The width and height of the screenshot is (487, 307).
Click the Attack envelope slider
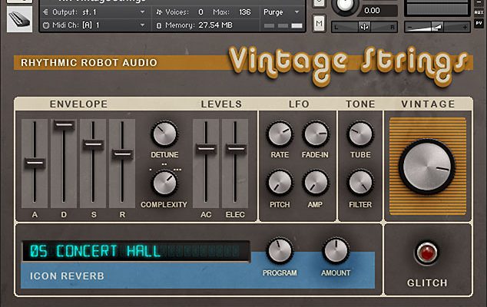(34, 162)
